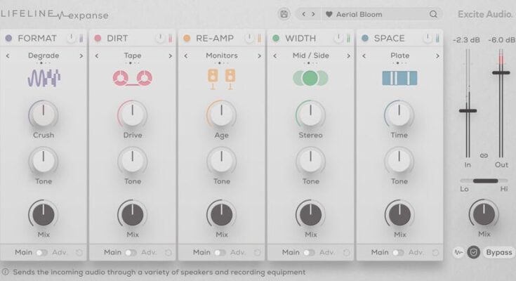Go to previous algorithm before Monitors
516x281 pixels.
click(x=185, y=55)
